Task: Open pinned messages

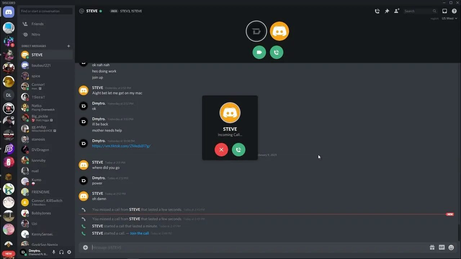Action: [387, 11]
